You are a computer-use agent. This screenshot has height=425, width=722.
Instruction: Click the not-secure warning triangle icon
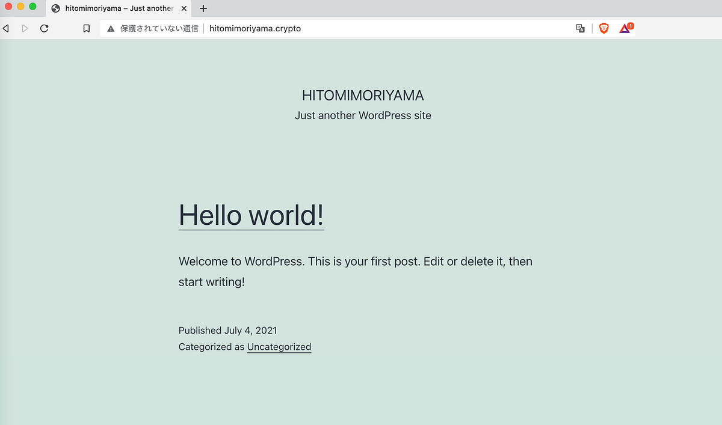(111, 28)
